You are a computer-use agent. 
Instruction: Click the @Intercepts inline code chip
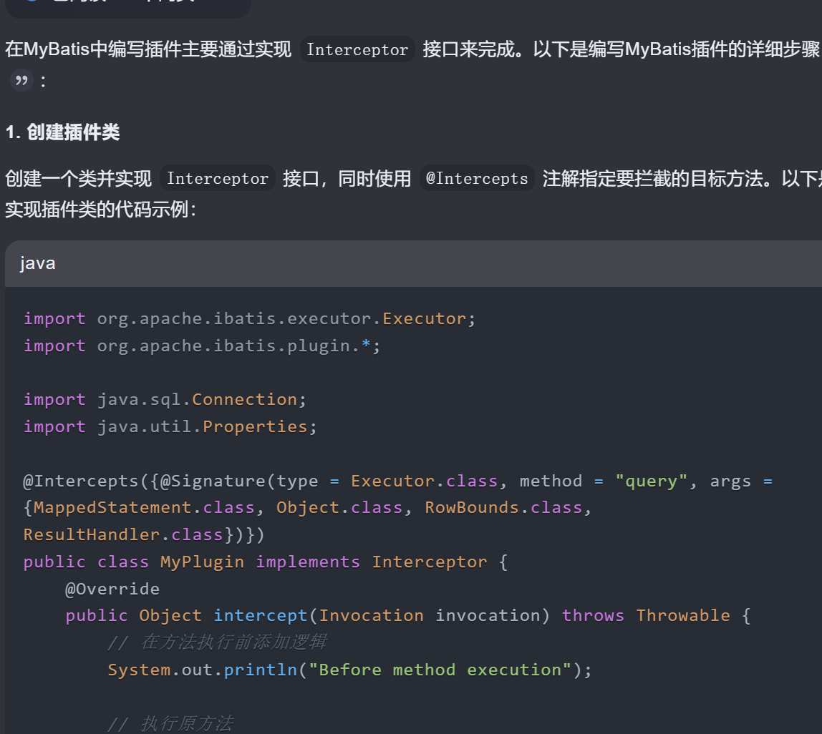click(477, 178)
